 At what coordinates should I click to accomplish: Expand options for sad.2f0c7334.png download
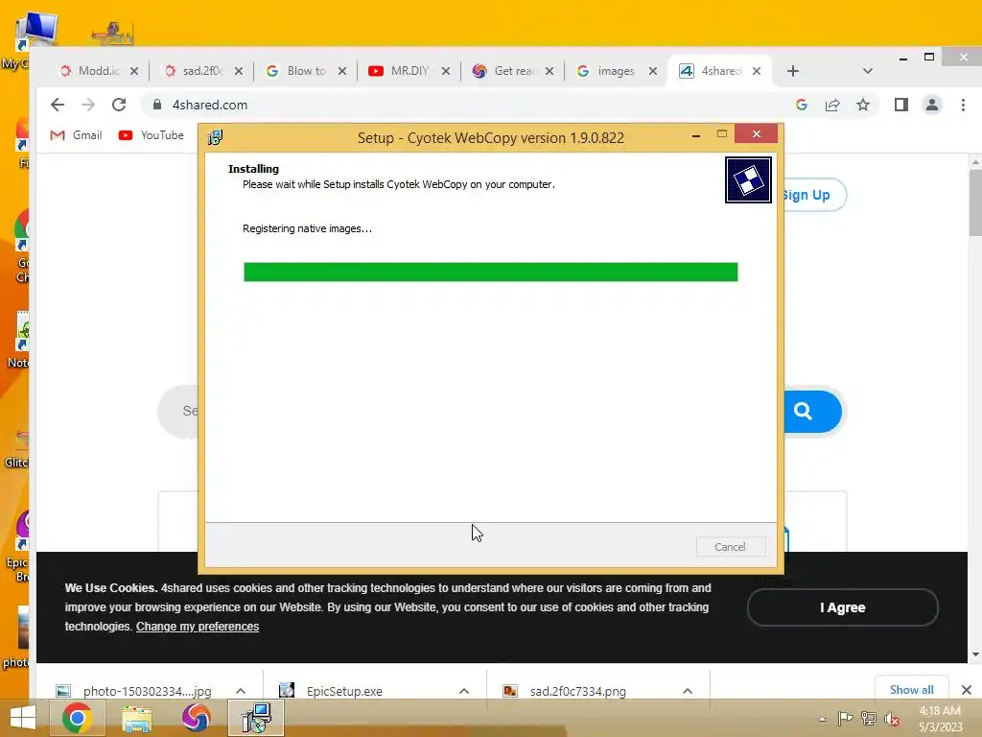[x=688, y=691]
